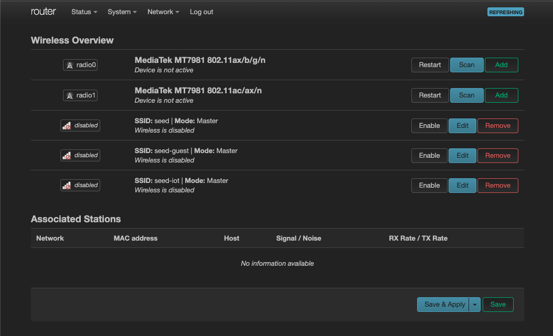The image size is (553, 336).
Task: Scan with the radio0 device
Action: point(466,65)
